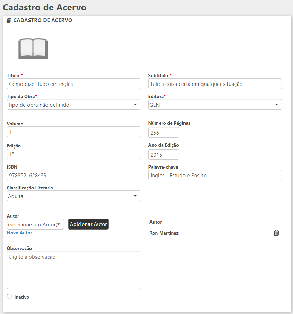The height and width of the screenshot is (314, 293).
Task: Focus the Ano da Edição field
Action: click(163, 155)
